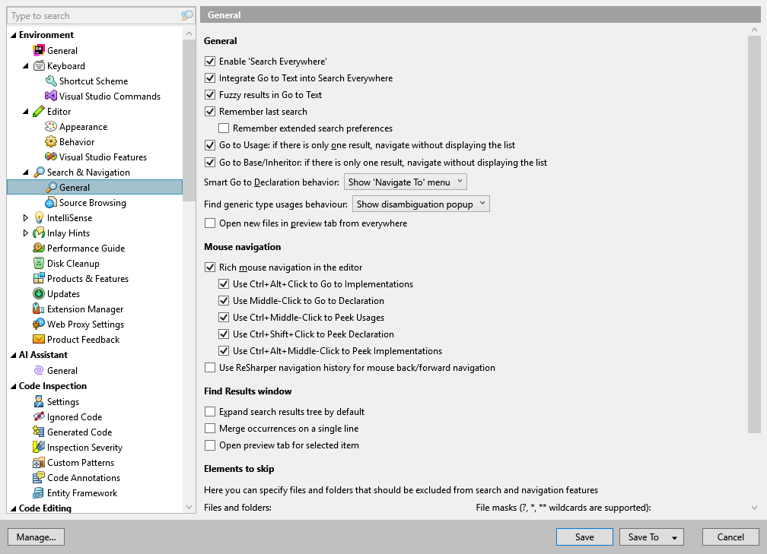The width and height of the screenshot is (767, 554).
Task: Toggle 'Rich mouse navigation in the editor'
Action: [209, 267]
